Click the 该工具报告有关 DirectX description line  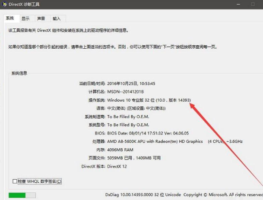pos(69,31)
